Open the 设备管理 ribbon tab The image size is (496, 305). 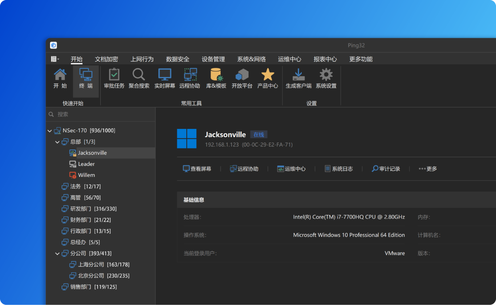click(x=213, y=59)
